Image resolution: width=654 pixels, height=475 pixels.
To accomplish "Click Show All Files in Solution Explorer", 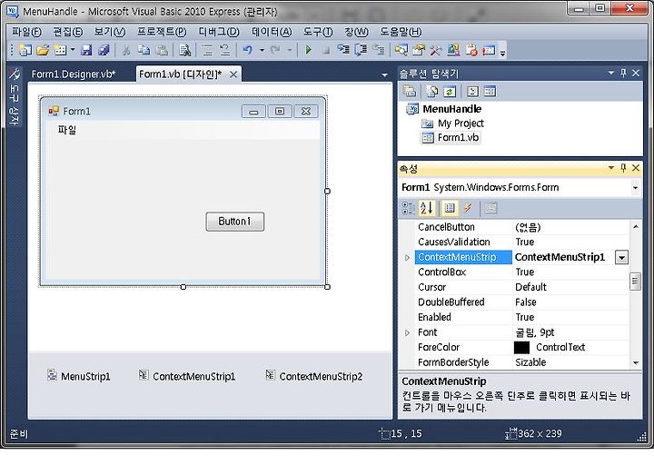I will coord(431,92).
